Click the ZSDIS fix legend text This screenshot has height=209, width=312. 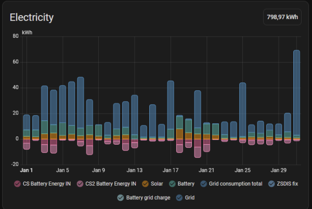[x=288, y=184]
